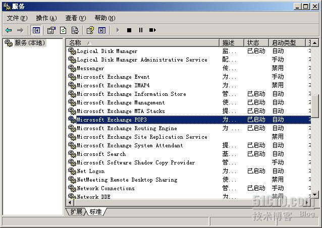Sort by the 描述 column header
322x228 pixels.
tap(232, 43)
